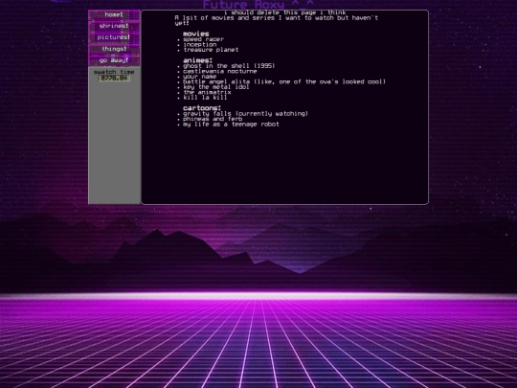The height and width of the screenshot is (388, 517).
Task: Go to the shrines! page
Action: click(x=114, y=26)
